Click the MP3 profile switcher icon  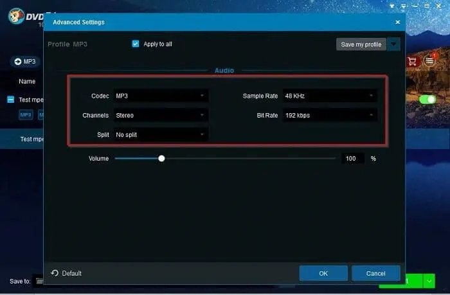[18, 62]
